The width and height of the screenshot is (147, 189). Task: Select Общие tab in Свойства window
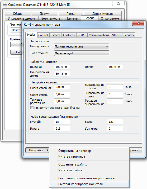tap(18, 14)
